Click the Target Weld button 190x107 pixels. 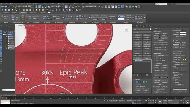164,38
